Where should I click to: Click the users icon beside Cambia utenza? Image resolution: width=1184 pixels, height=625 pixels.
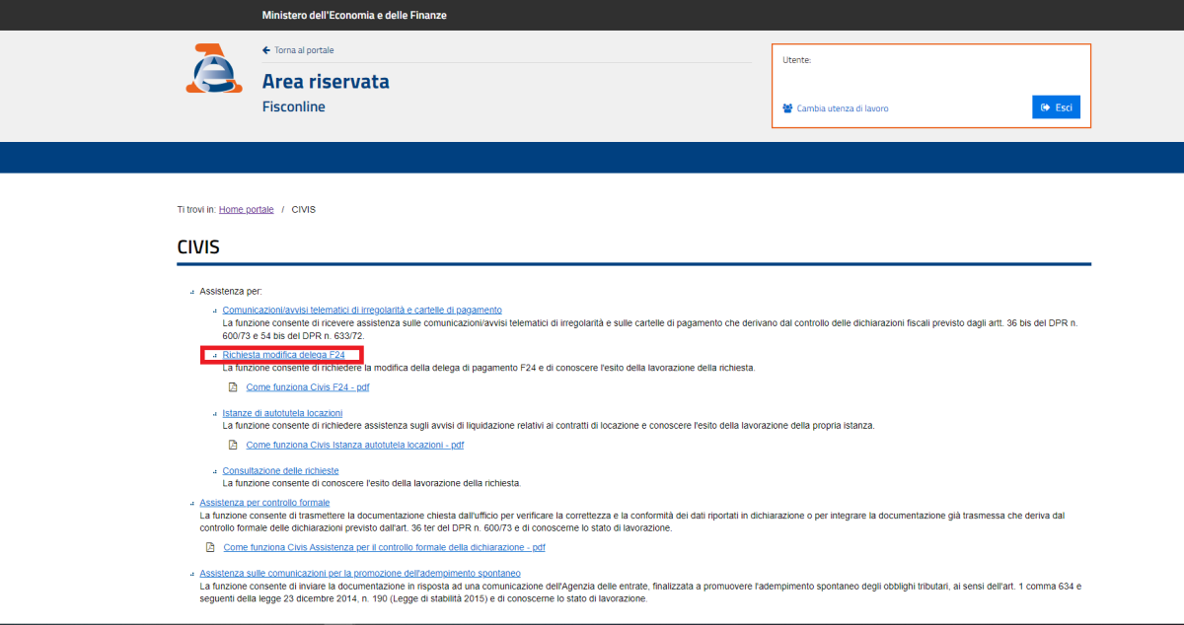click(787, 108)
